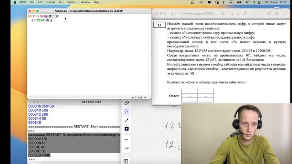The width and height of the screenshot is (292, 164).
Task: Open Spotlight search in menu bar
Action: click(254, 2)
